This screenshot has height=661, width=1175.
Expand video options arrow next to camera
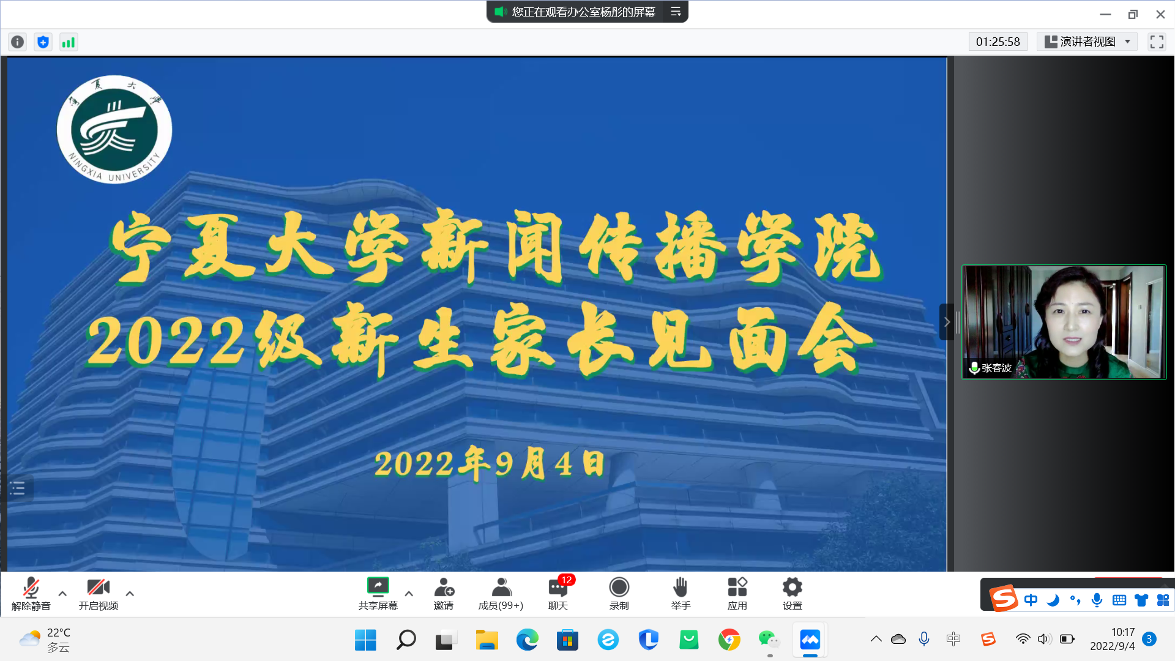130,593
